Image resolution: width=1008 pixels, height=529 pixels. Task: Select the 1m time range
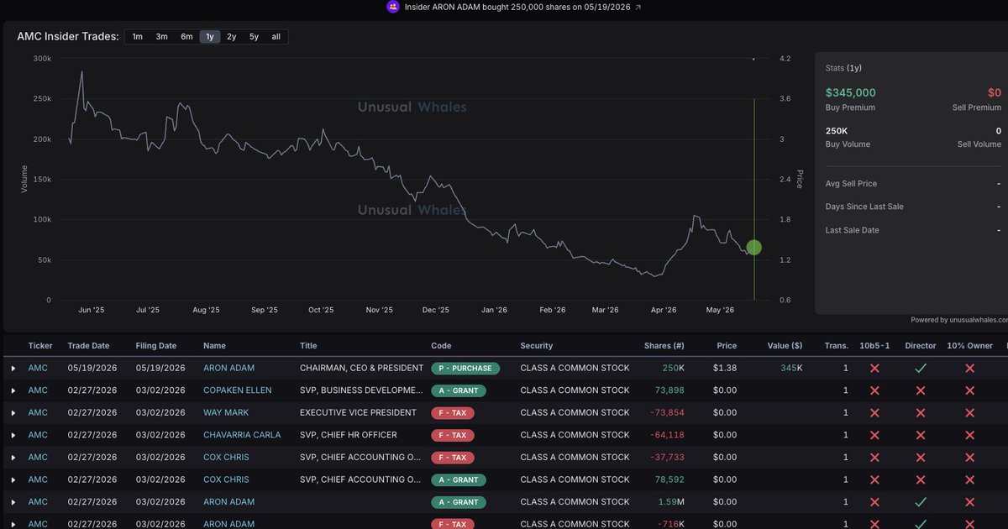(x=137, y=36)
